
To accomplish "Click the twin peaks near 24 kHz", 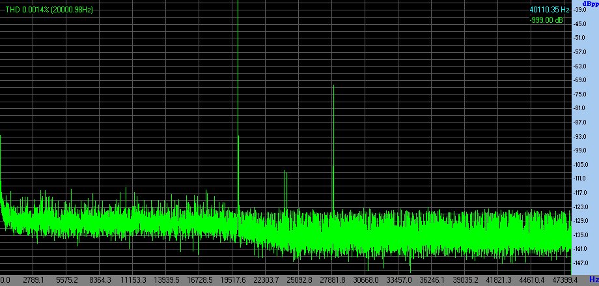I will [x=286, y=191].
